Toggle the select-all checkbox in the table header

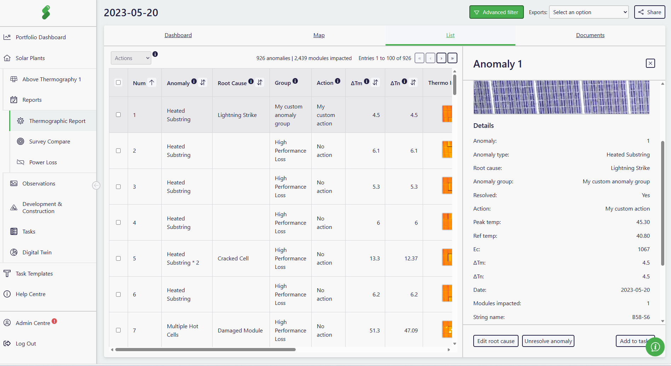coord(118,83)
